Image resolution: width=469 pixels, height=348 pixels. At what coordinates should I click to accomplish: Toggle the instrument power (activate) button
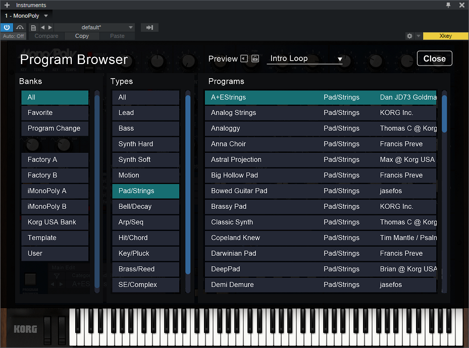point(7,27)
